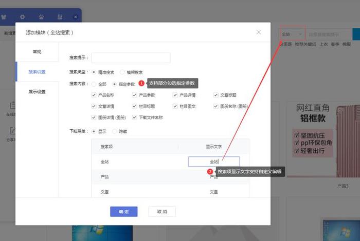Click the 全站 search item cell
The height and width of the screenshot is (241, 360).
click(105, 162)
